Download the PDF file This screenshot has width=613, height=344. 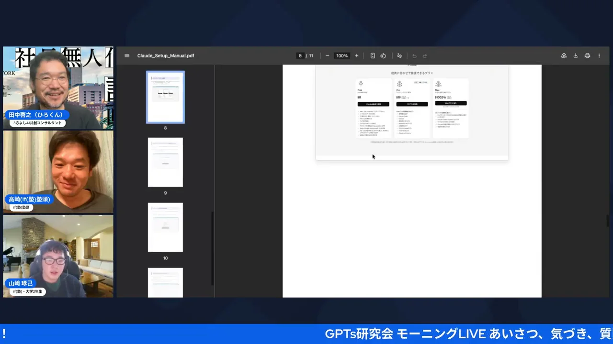pos(576,56)
